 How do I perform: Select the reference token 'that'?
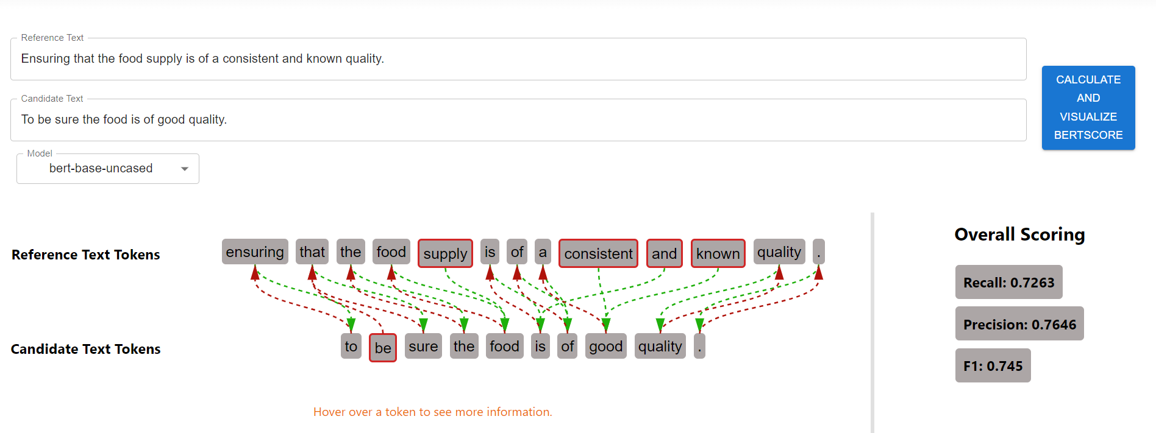pos(312,252)
